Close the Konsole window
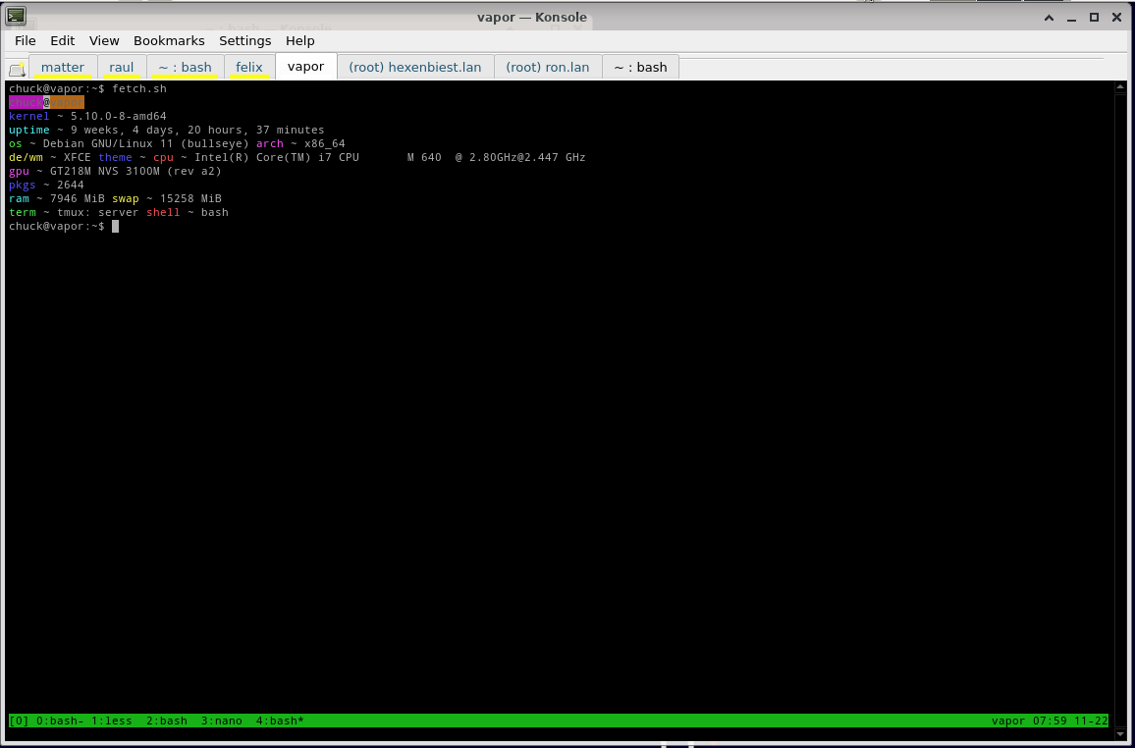This screenshot has height=748, width=1135. tap(1116, 17)
